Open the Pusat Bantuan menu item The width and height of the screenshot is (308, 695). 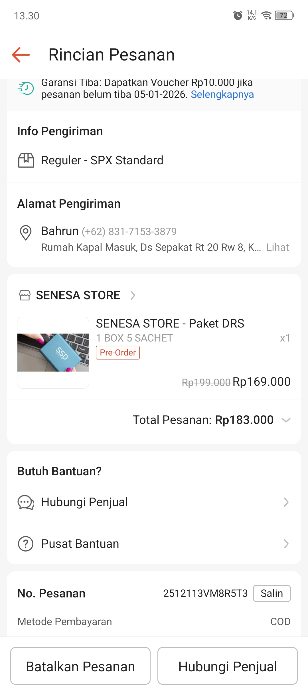pos(80,544)
